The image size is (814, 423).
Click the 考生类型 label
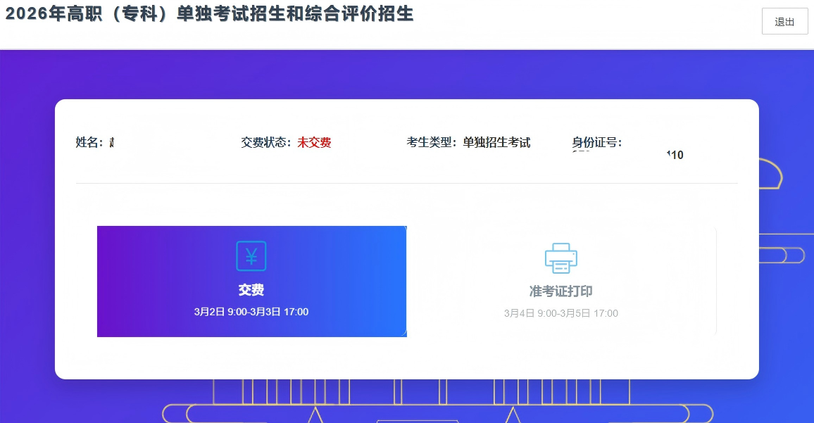click(431, 142)
